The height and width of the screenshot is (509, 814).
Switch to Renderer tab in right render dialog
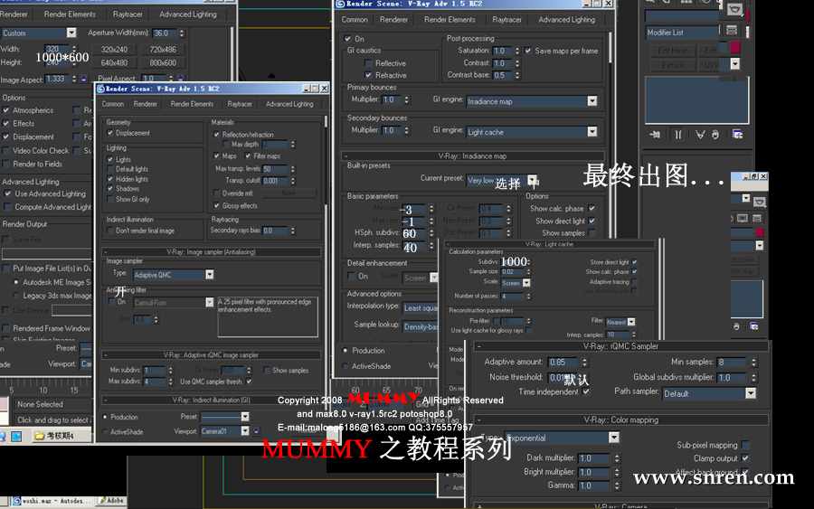point(393,20)
